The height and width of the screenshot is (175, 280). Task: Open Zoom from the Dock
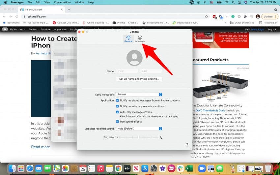click(x=202, y=168)
